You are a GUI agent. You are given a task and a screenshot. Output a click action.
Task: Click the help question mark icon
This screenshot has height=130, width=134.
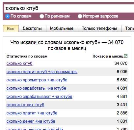tap(126, 56)
